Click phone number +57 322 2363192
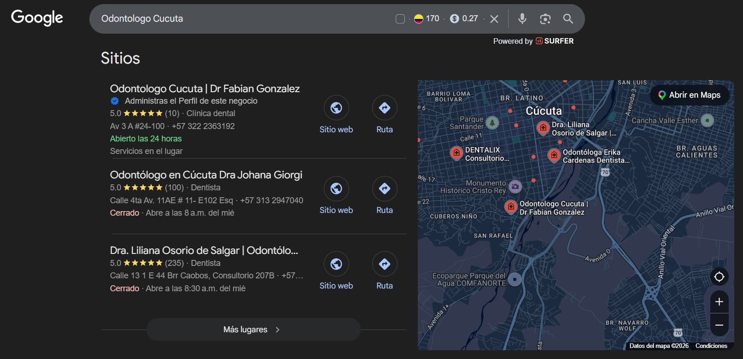Image resolution: width=743 pixels, height=359 pixels. pyautogui.click(x=203, y=126)
